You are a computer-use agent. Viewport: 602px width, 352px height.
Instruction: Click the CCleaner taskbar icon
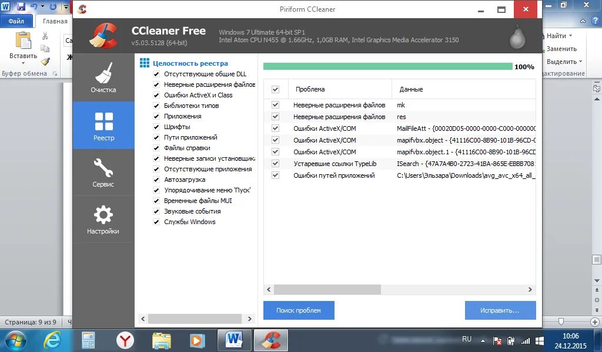pos(271,340)
